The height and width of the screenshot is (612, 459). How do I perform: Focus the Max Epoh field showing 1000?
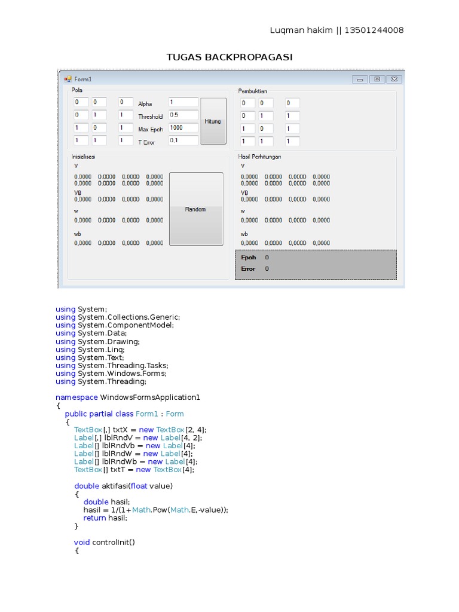coord(183,128)
